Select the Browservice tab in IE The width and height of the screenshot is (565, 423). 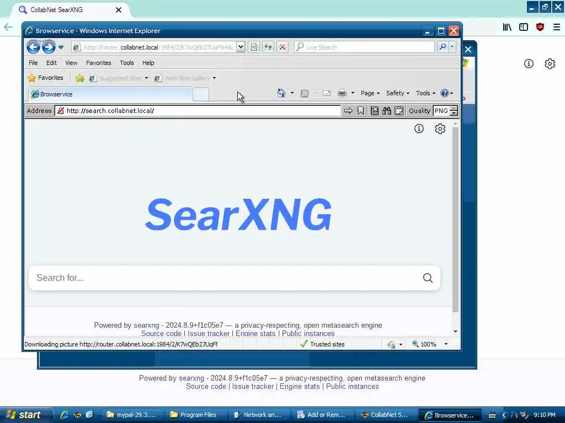coord(110,94)
